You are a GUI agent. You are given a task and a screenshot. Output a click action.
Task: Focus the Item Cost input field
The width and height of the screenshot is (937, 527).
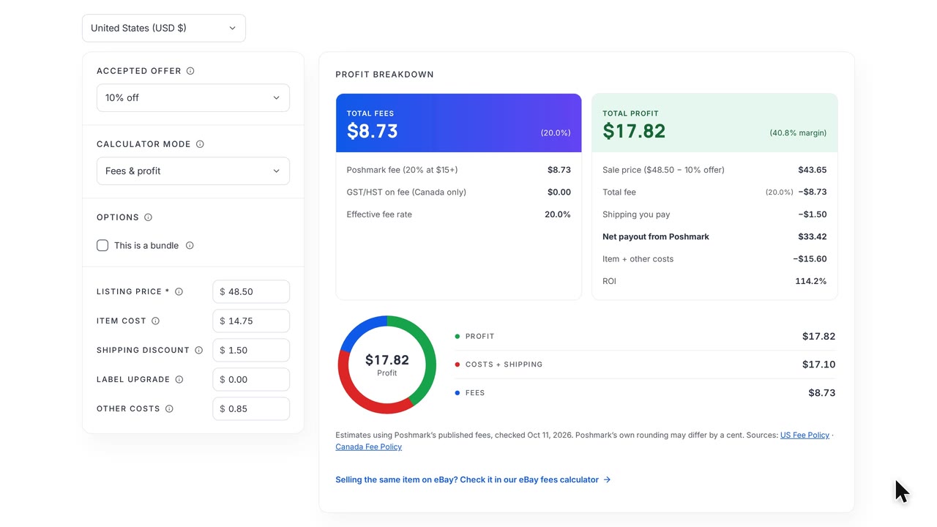[251, 321]
